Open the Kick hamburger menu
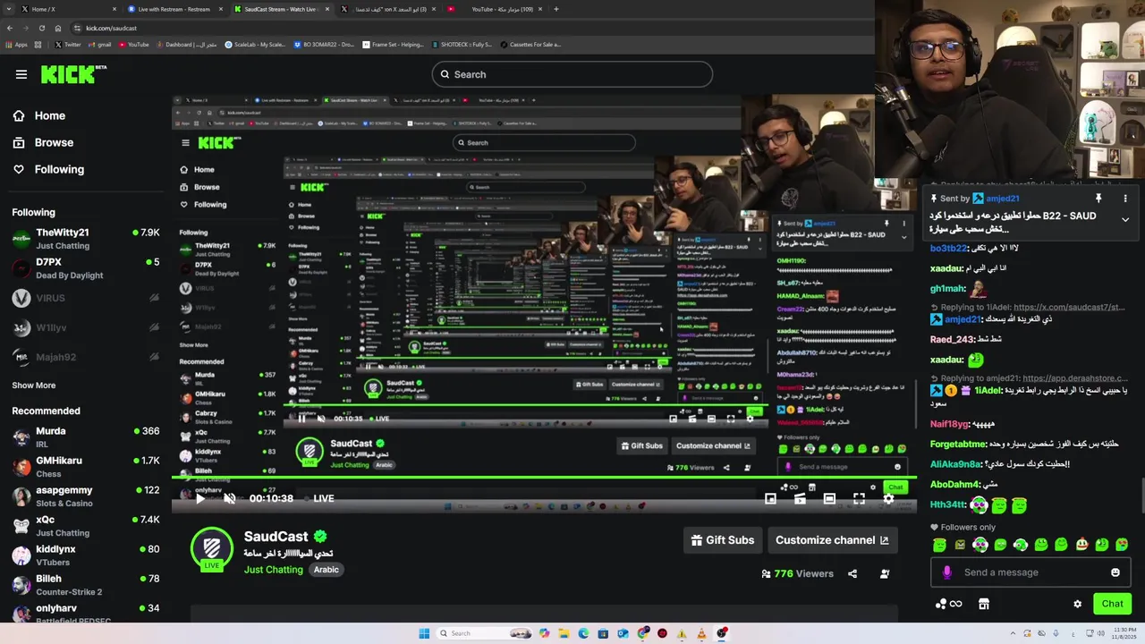The image size is (1145, 644). coord(21,74)
